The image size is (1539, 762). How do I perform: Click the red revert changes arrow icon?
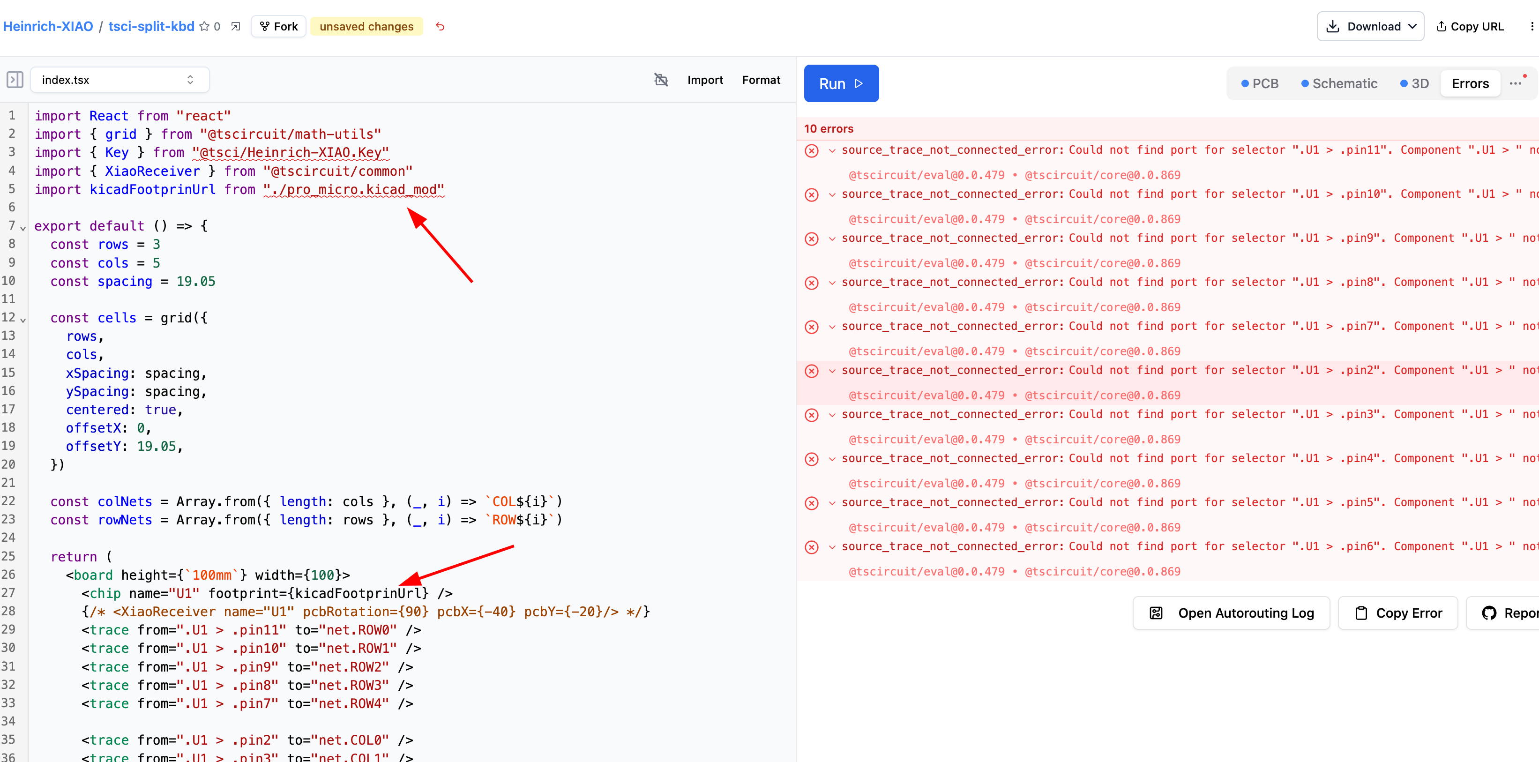(441, 26)
